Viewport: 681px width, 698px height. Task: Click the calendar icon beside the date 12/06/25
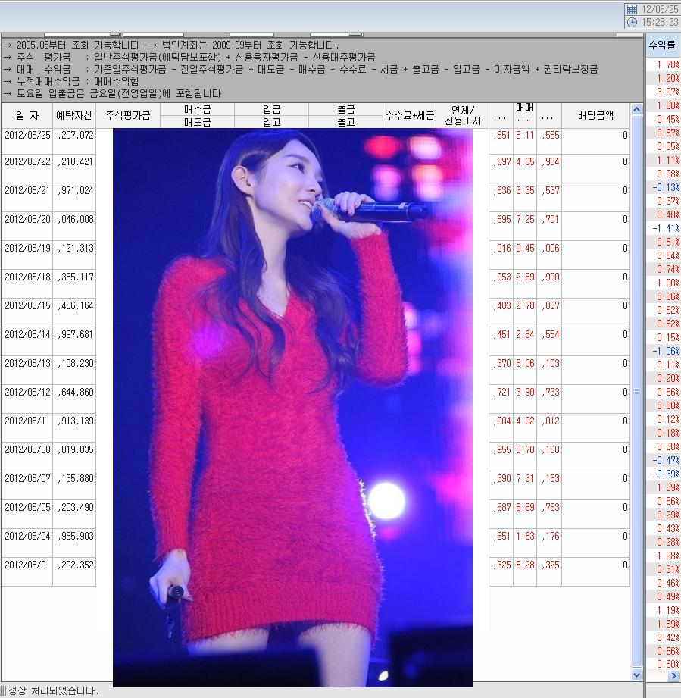click(x=632, y=9)
